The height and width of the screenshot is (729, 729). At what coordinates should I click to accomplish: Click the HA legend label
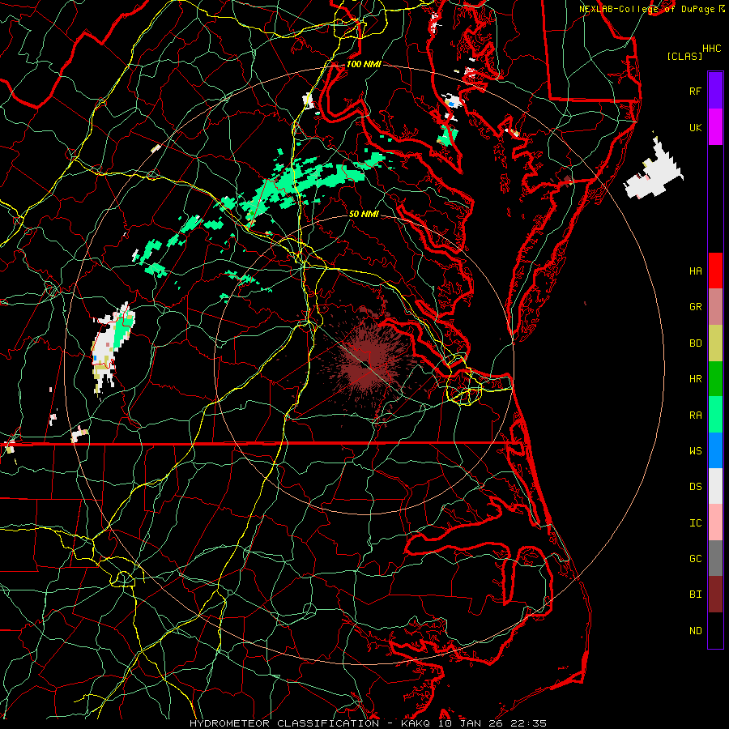695,271
